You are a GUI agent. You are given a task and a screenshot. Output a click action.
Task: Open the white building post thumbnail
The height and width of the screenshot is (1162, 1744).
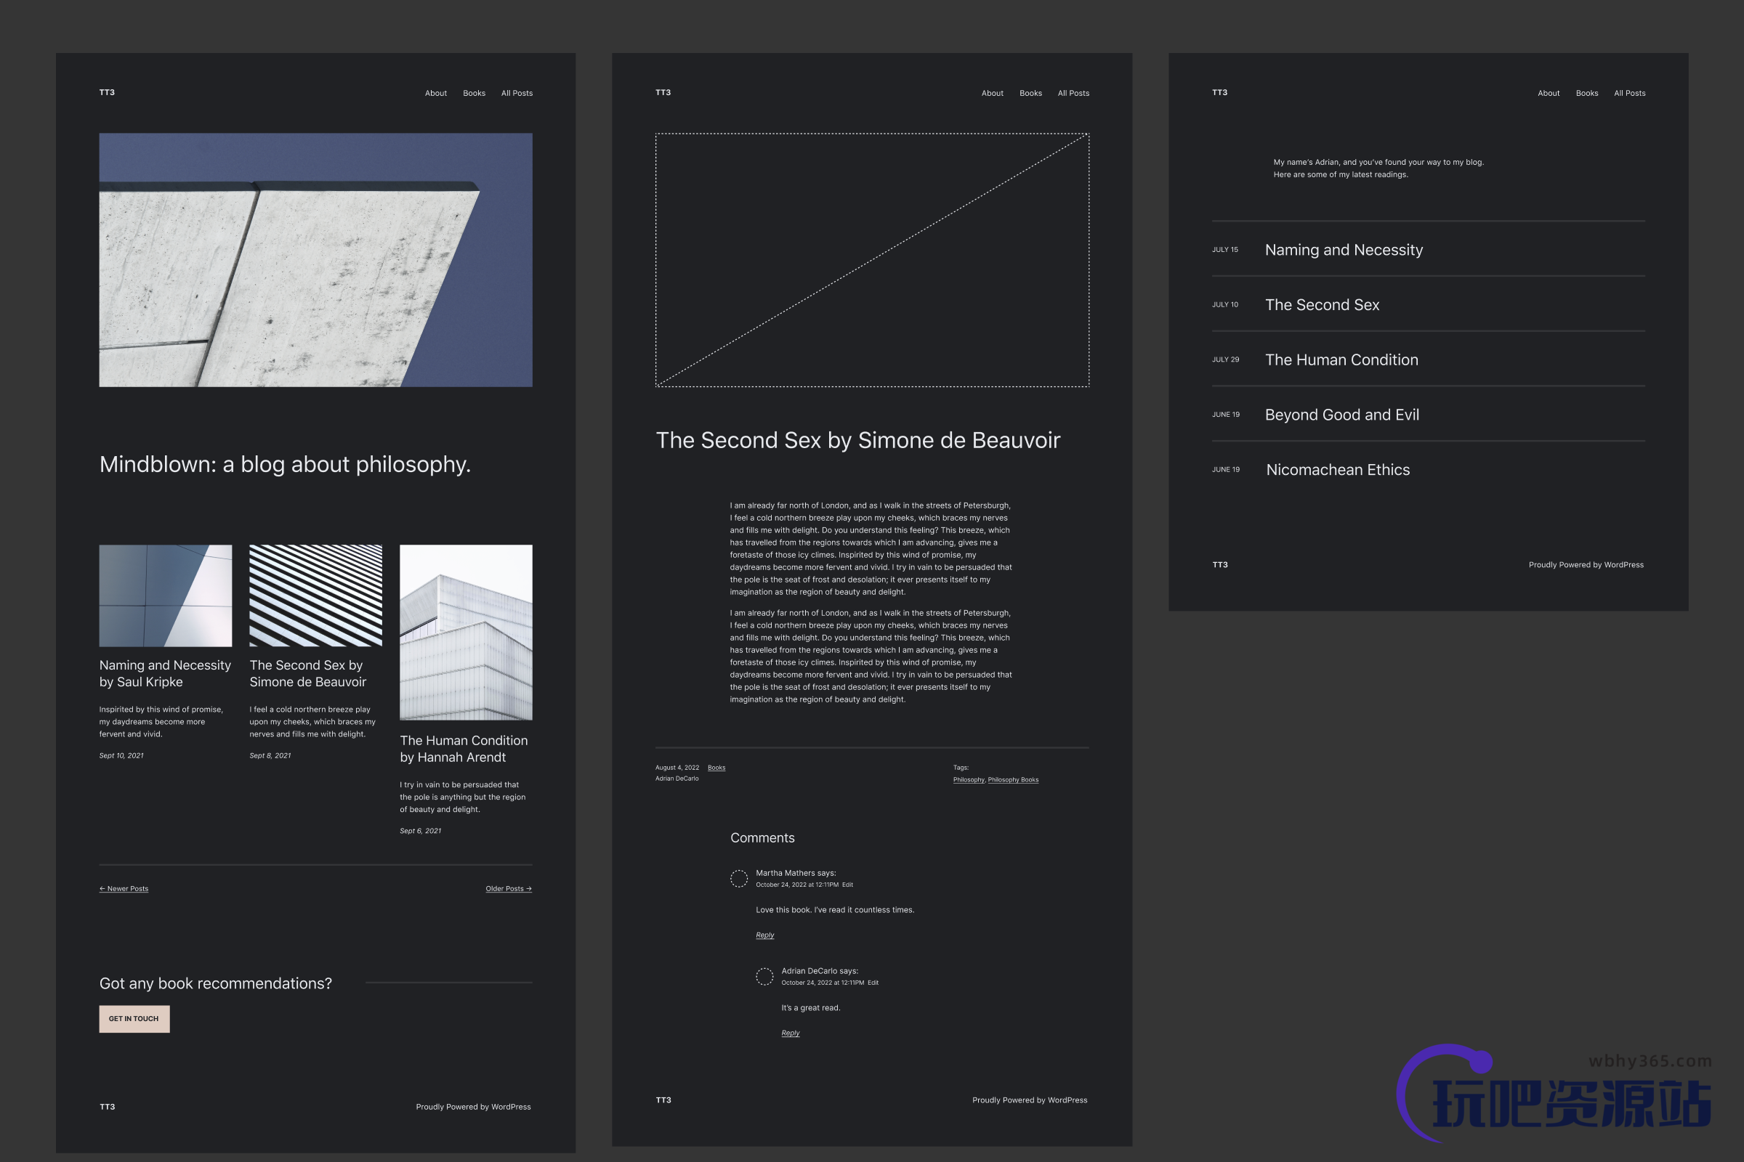point(466,632)
